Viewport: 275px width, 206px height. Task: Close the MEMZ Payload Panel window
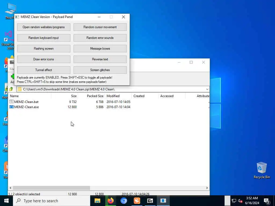click(124, 17)
